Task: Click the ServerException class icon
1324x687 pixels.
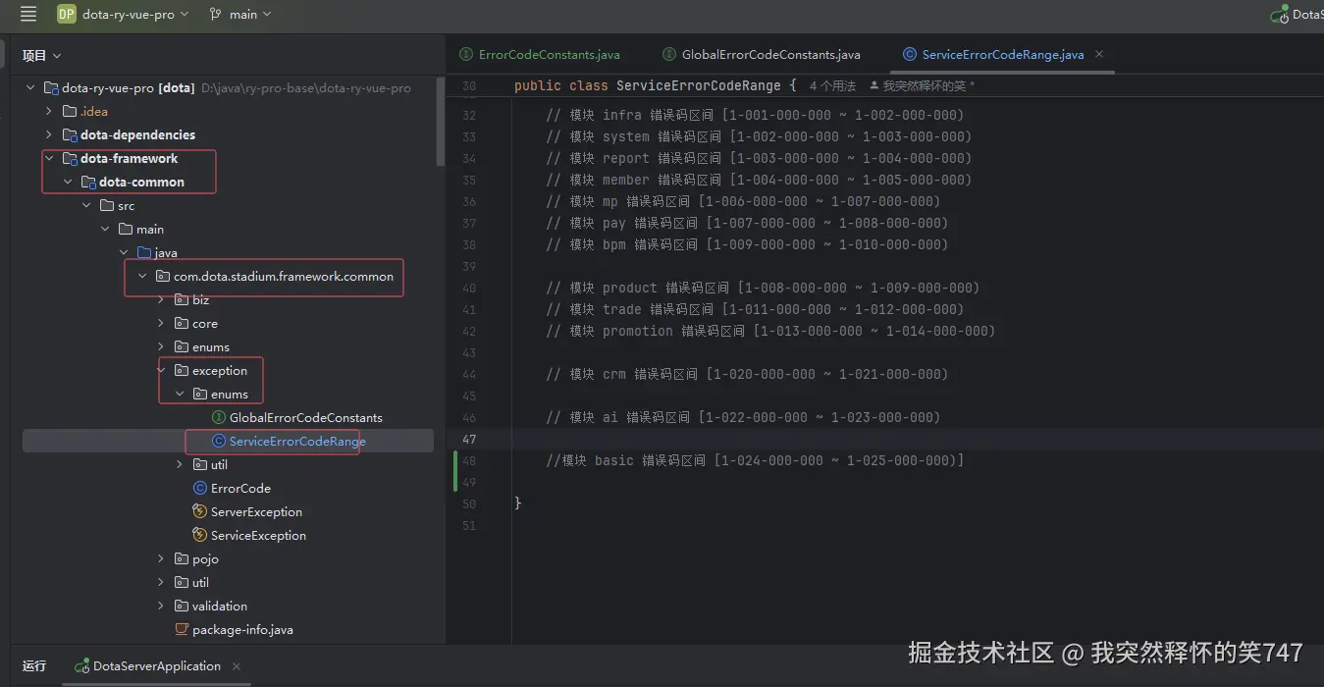Action: (199, 511)
